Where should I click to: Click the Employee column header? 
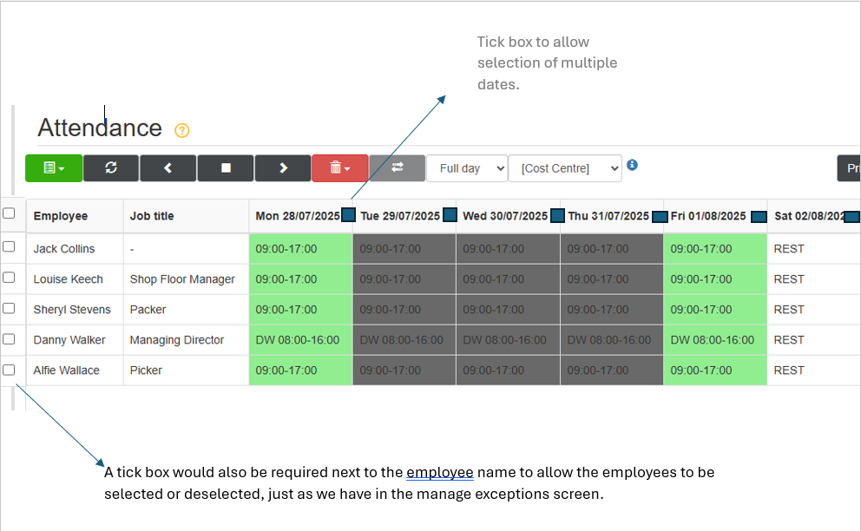(75, 216)
